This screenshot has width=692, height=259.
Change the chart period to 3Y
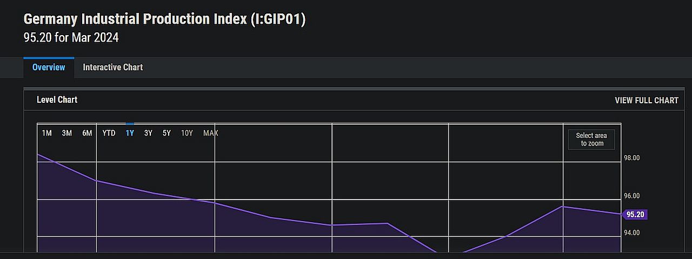point(148,133)
